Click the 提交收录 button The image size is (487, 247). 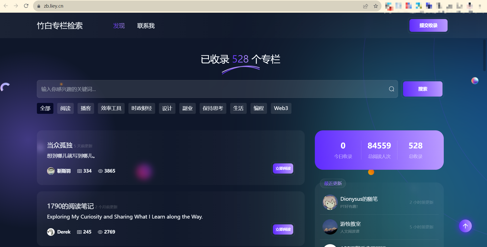click(x=429, y=25)
